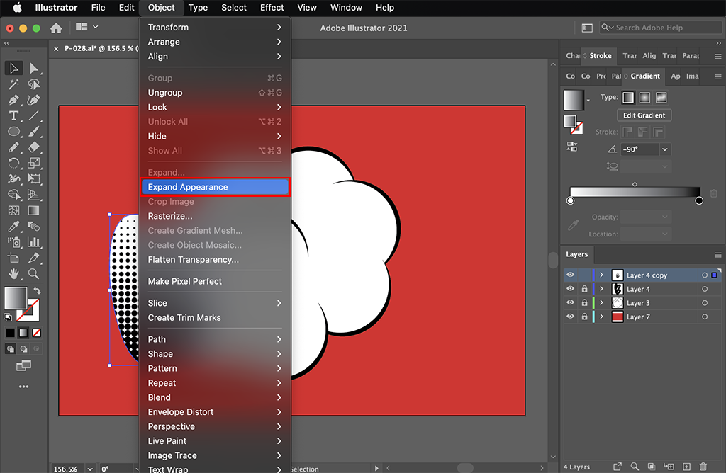The width and height of the screenshot is (726, 473).
Task: Expand Layer 7 contents
Action: [601, 317]
